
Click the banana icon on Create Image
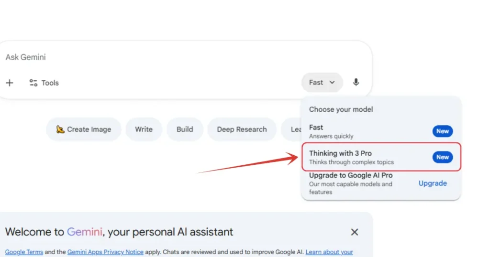pyautogui.click(x=60, y=129)
